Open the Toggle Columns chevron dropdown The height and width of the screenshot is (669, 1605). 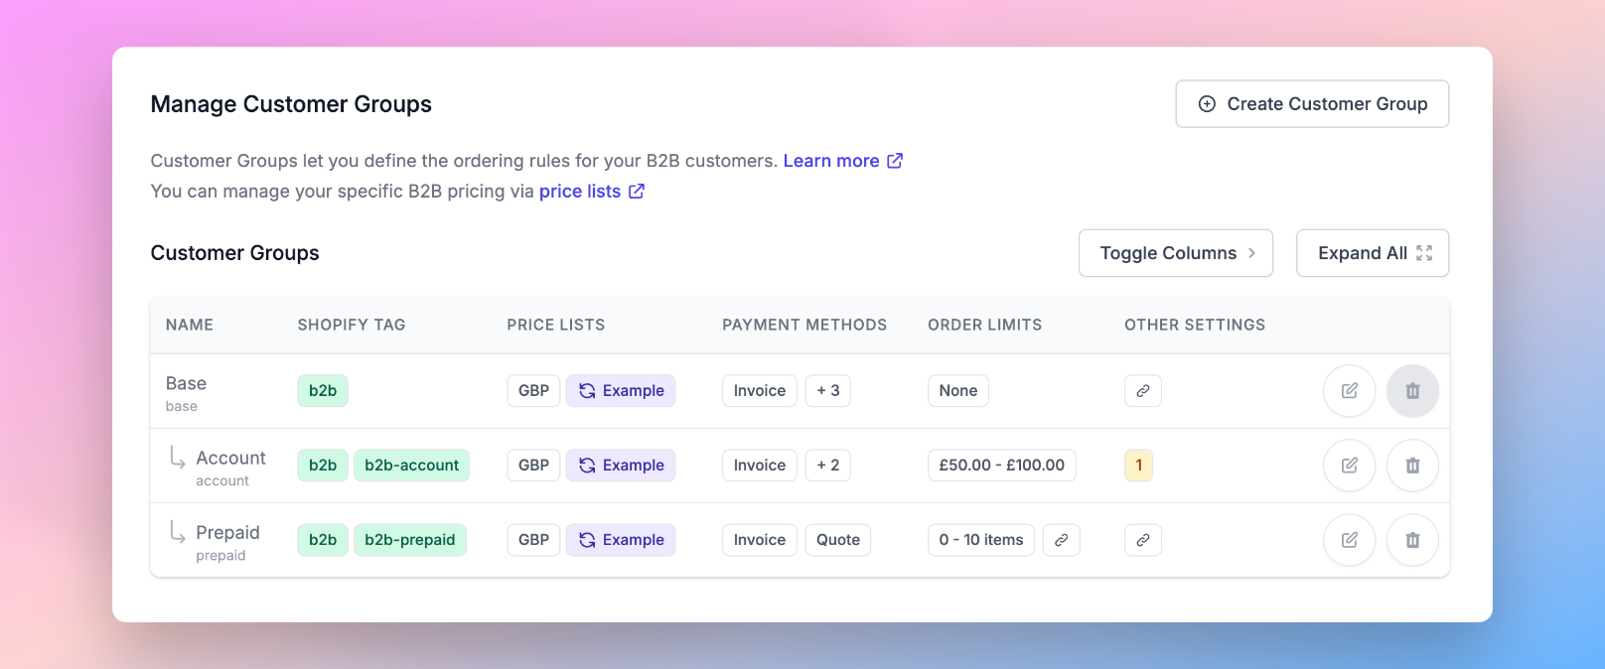[1249, 253]
